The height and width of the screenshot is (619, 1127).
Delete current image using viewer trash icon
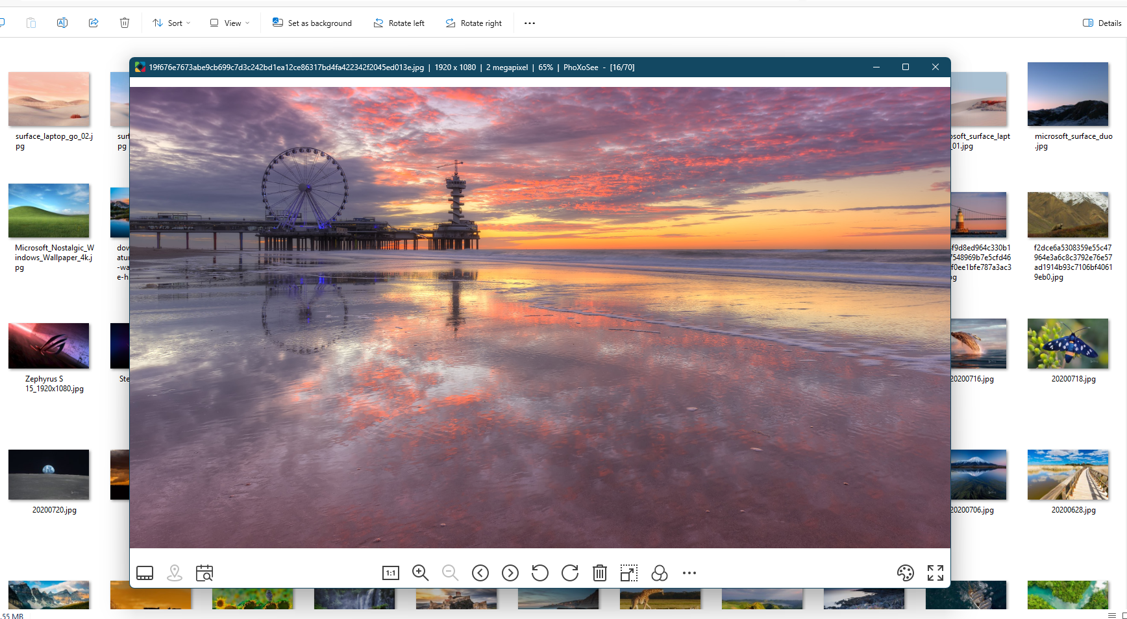coord(600,573)
